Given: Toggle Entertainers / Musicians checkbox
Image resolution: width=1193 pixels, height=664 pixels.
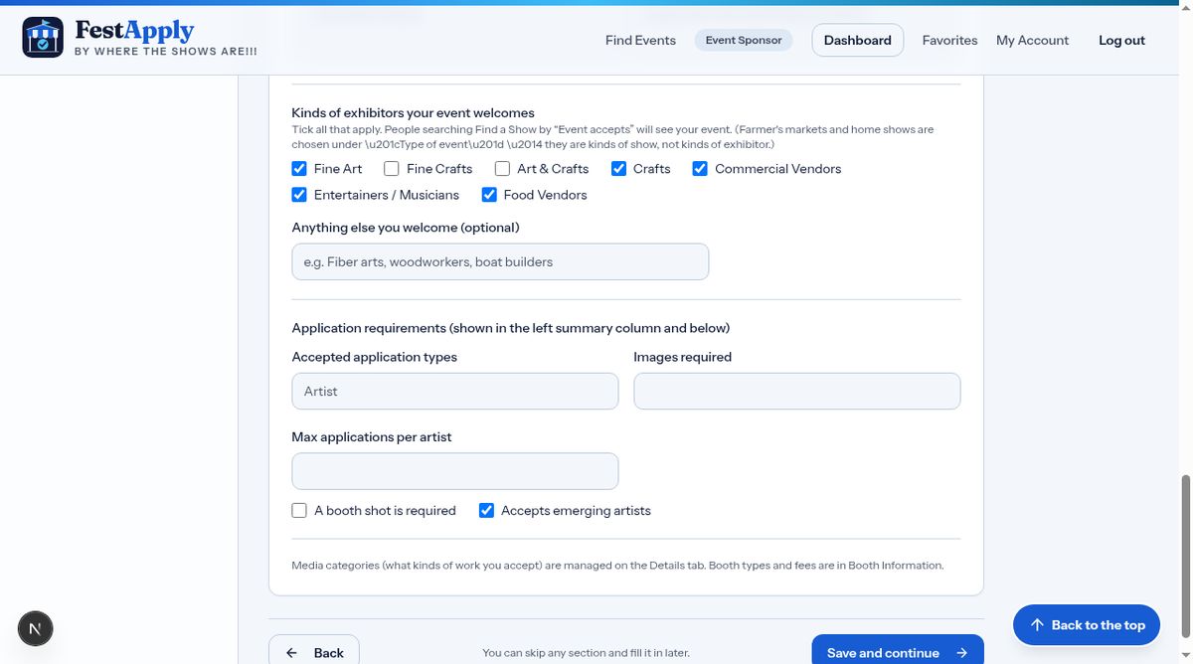Looking at the screenshot, I should click(299, 195).
